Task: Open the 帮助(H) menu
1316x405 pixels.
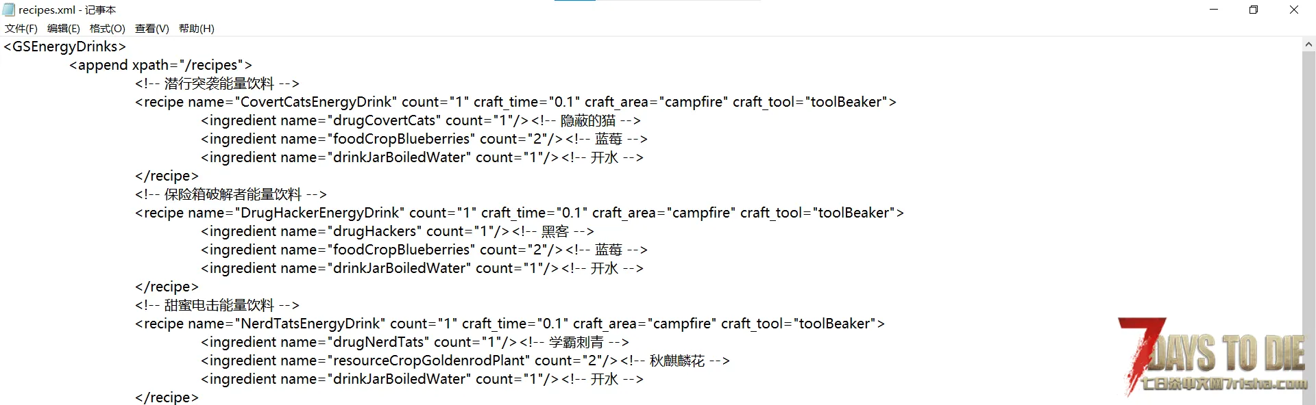Action: [x=196, y=28]
